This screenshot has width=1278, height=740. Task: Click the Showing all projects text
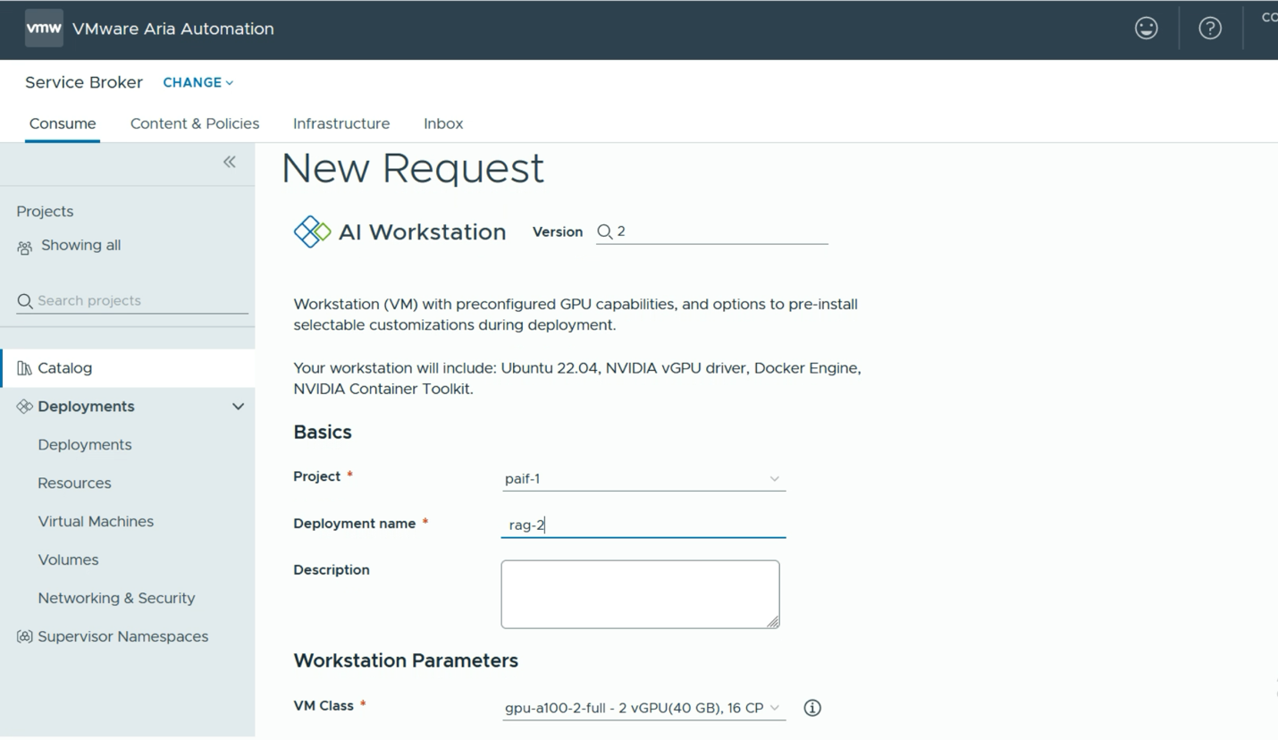80,246
